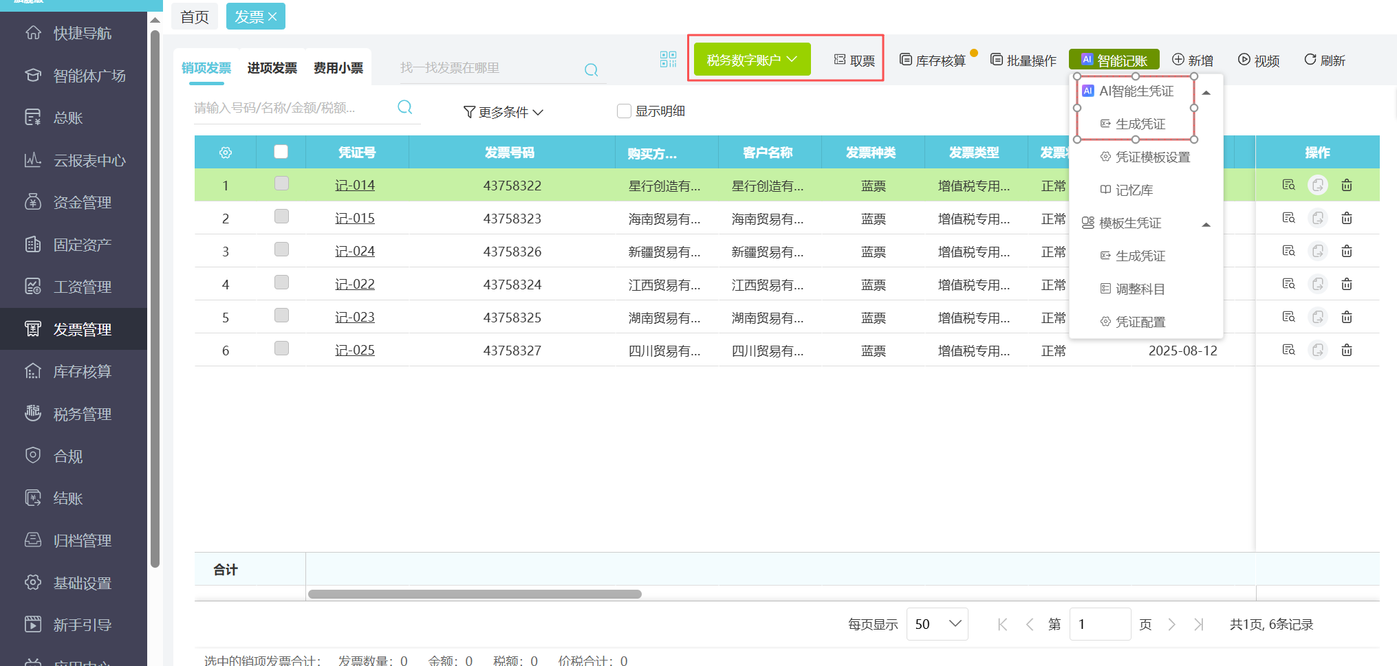Click the 刷新 button
The width and height of the screenshot is (1397, 666).
point(1325,60)
